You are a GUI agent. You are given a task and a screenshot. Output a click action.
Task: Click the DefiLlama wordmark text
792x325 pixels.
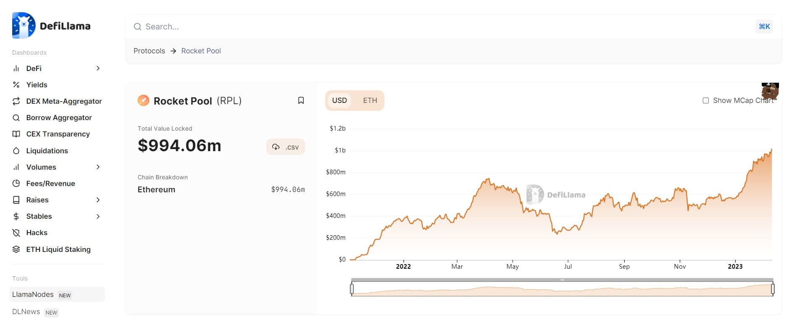(65, 26)
